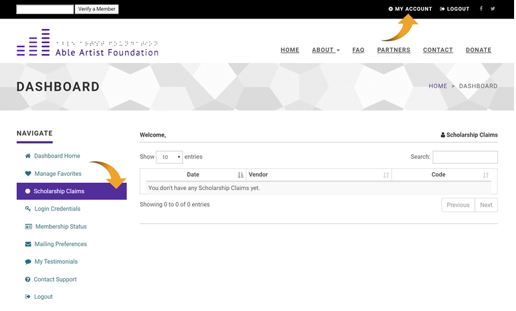Click the Previous pagination button
Screen dimensions: 516x311
tap(458, 205)
